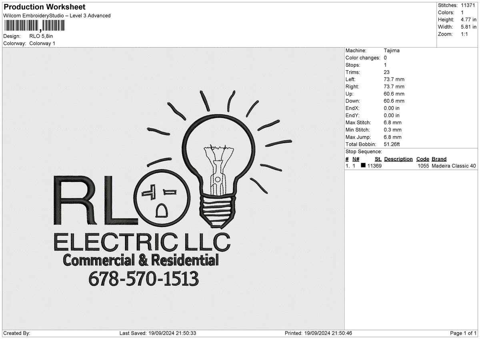The image size is (480, 339).
Task: Click the Left value '73.7 mm'
Action: tap(394, 79)
